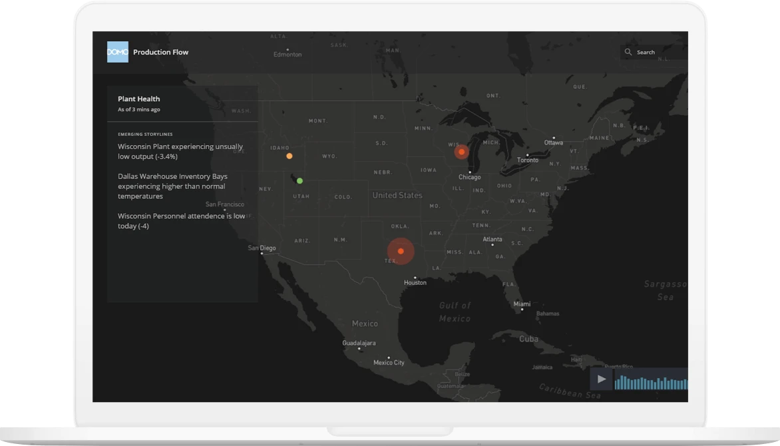Viewport: 780px width, 446px height.
Task: Click the Plant Health panel header
Action: [x=138, y=99]
